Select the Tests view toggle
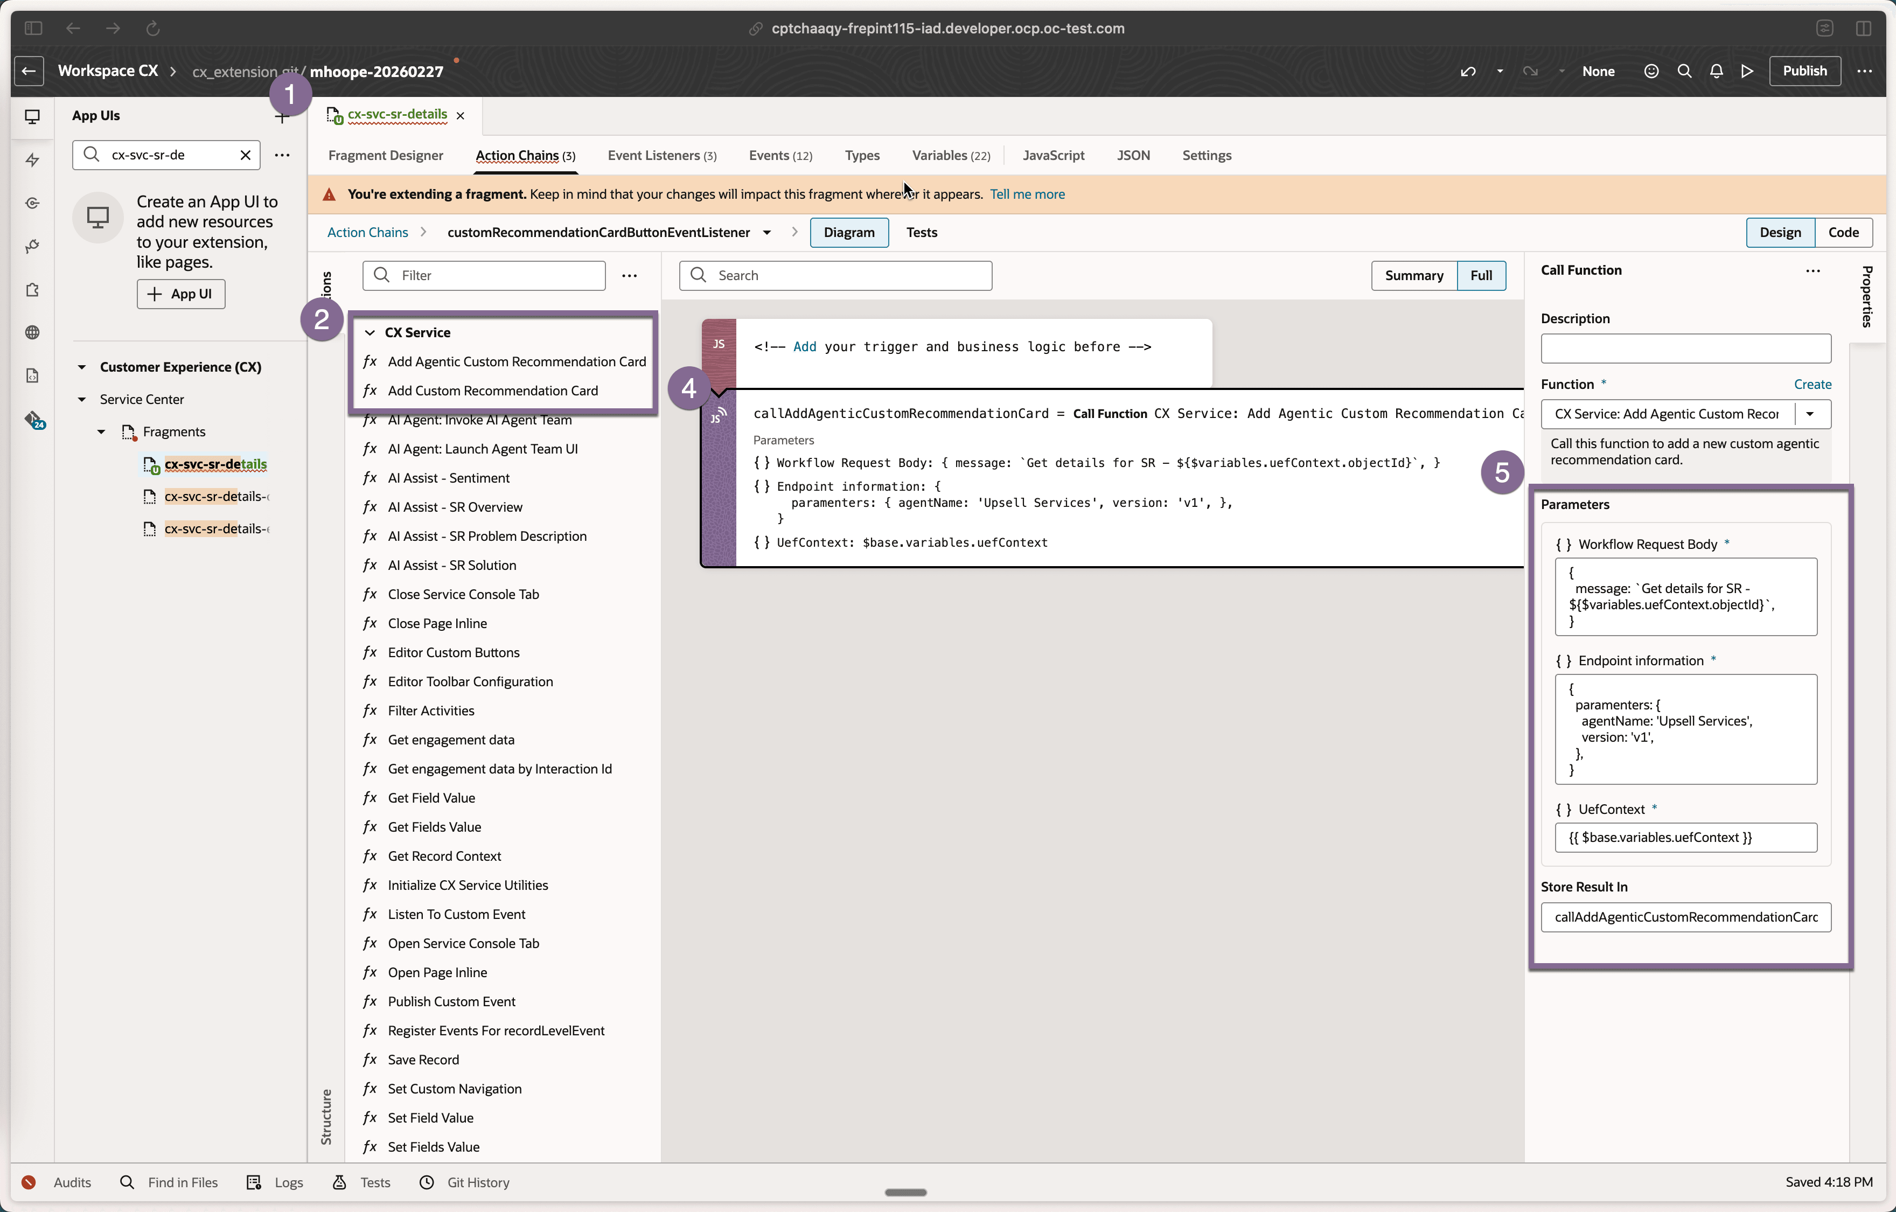Screen dimensions: 1896x1212 pos(921,232)
